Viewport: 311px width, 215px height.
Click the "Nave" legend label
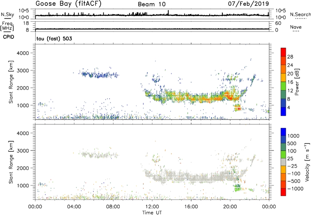pos(296,27)
